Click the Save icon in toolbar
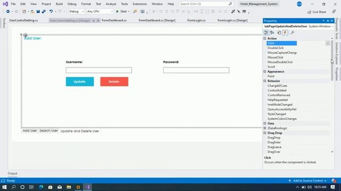This screenshot has width=341, height=191. pos(38,12)
